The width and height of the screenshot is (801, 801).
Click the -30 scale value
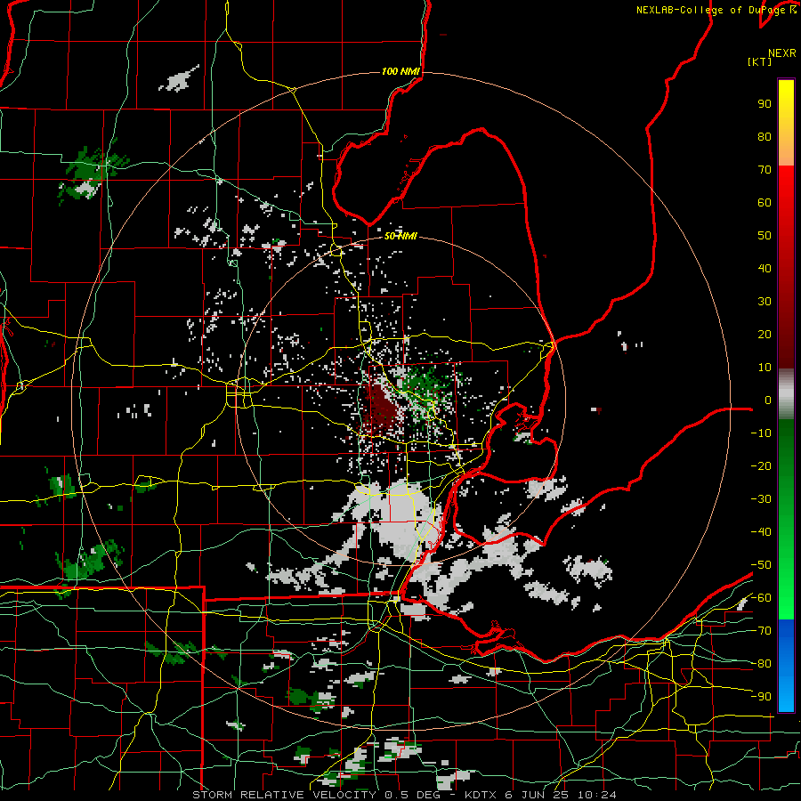[761, 499]
